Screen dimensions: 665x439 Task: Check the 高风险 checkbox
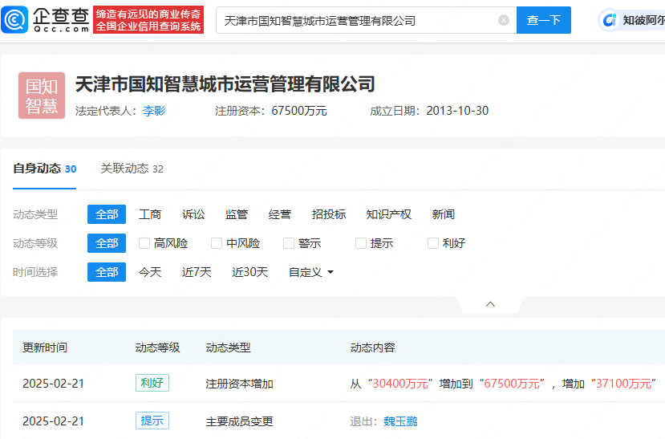144,243
